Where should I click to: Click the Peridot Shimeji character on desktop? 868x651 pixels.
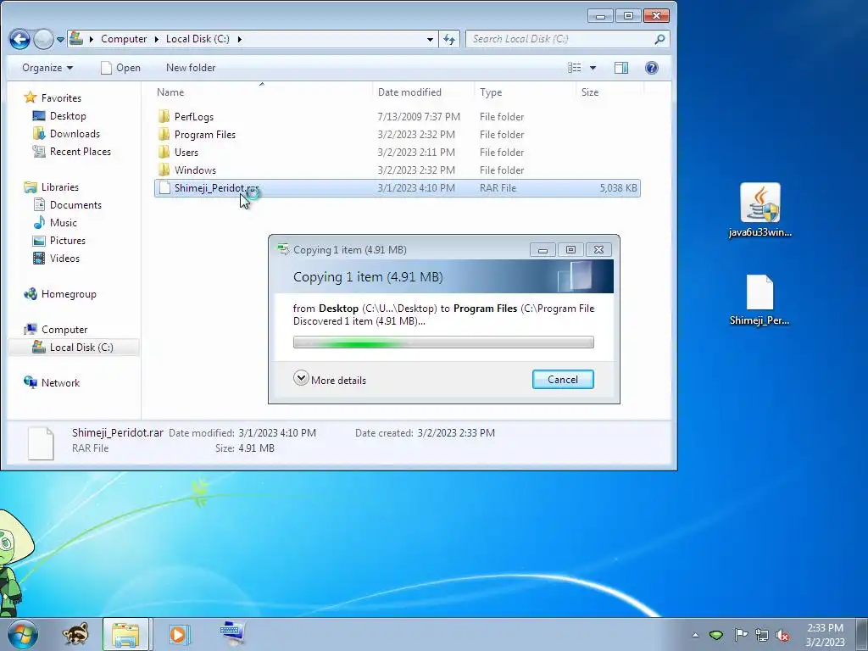pos(15,564)
